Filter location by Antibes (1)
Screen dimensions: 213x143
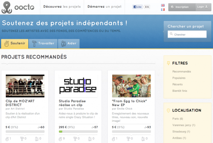(x=179, y=138)
